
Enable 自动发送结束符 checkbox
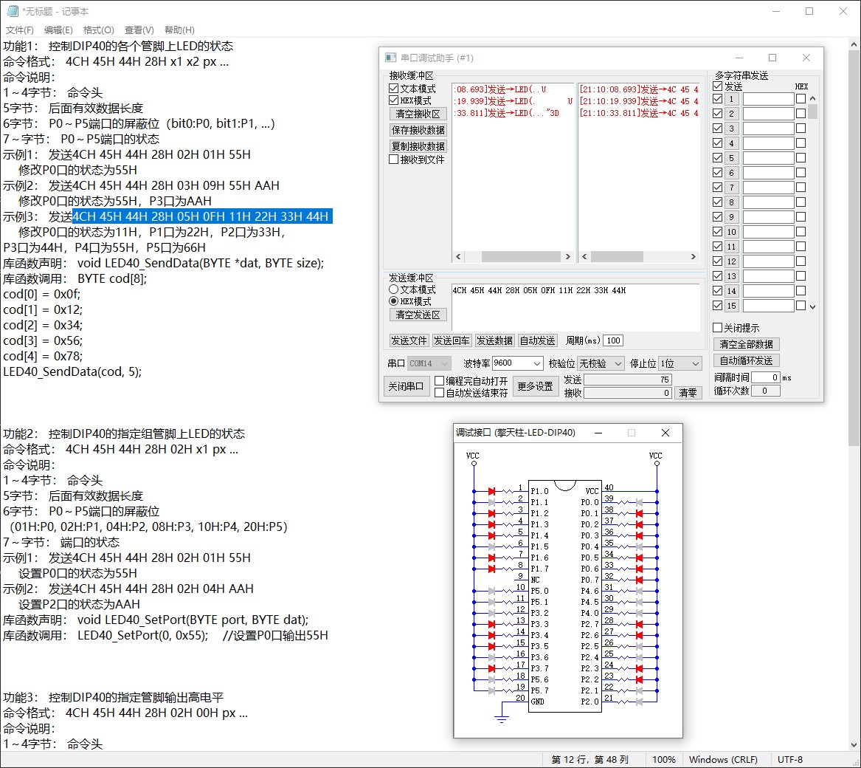click(x=439, y=393)
